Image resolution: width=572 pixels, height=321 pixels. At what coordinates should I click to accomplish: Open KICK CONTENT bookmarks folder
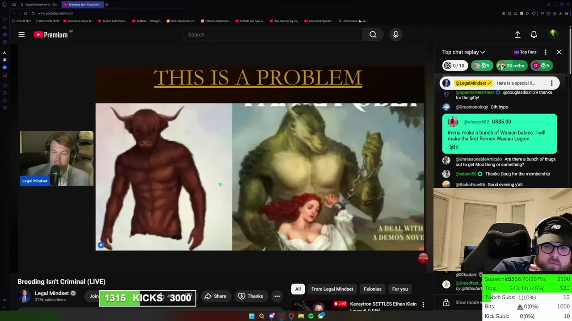(x=47, y=21)
